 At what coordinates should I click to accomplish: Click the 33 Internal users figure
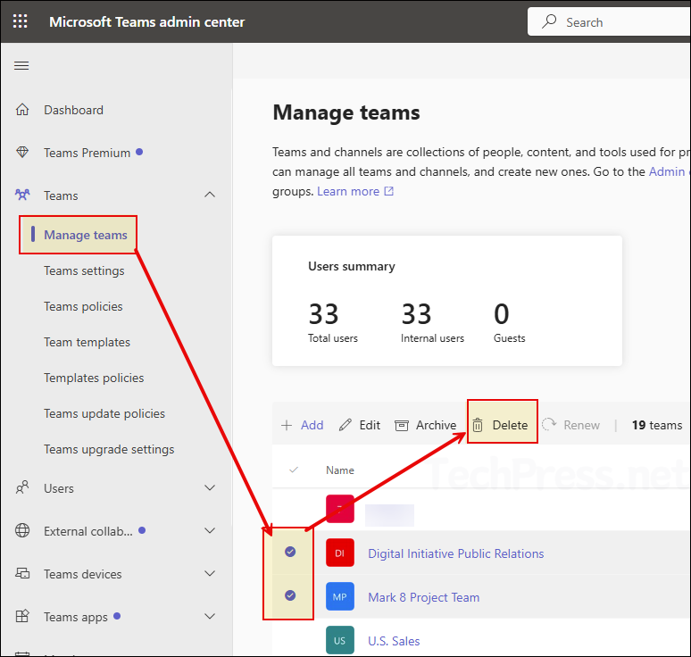coord(416,313)
